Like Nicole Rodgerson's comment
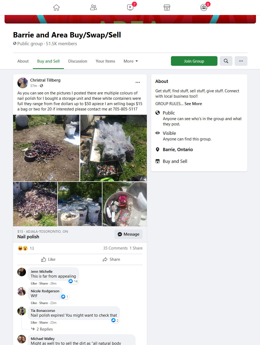 coord(34,303)
